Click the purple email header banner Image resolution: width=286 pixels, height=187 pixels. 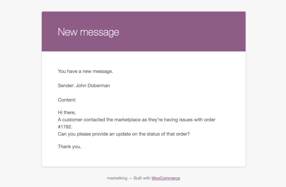tap(144, 31)
